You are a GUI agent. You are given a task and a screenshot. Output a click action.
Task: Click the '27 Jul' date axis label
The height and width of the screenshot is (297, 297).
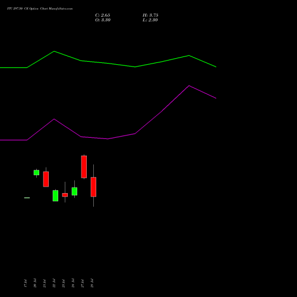(x=83, y=283)
